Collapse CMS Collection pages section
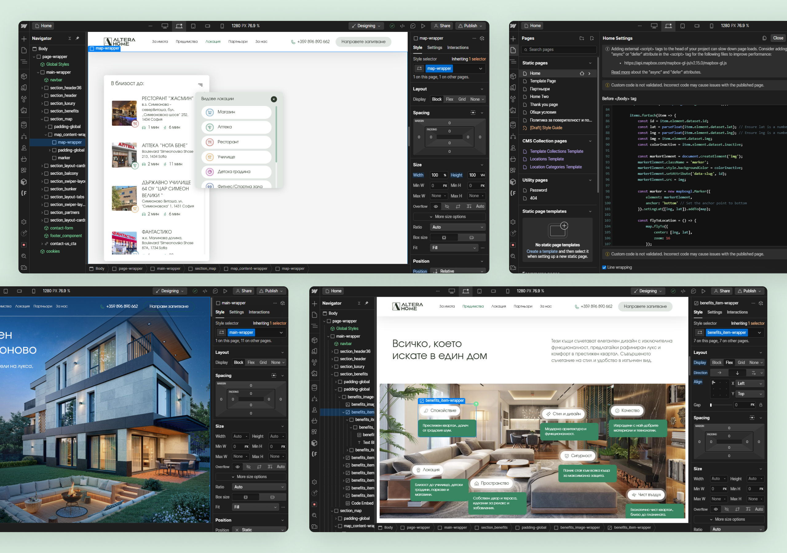 (590, 141)
